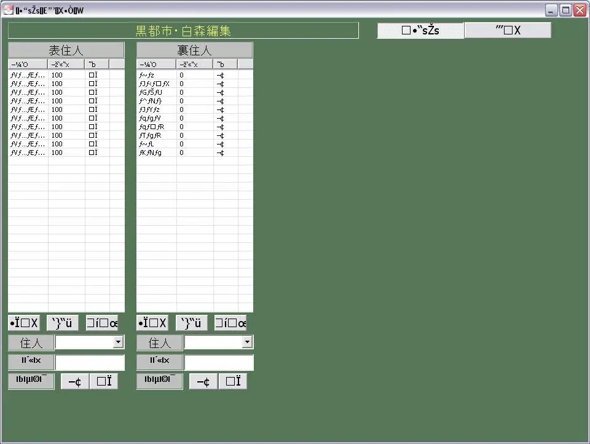Click the 住人 label under the 表住人 list

coord(31,343)
